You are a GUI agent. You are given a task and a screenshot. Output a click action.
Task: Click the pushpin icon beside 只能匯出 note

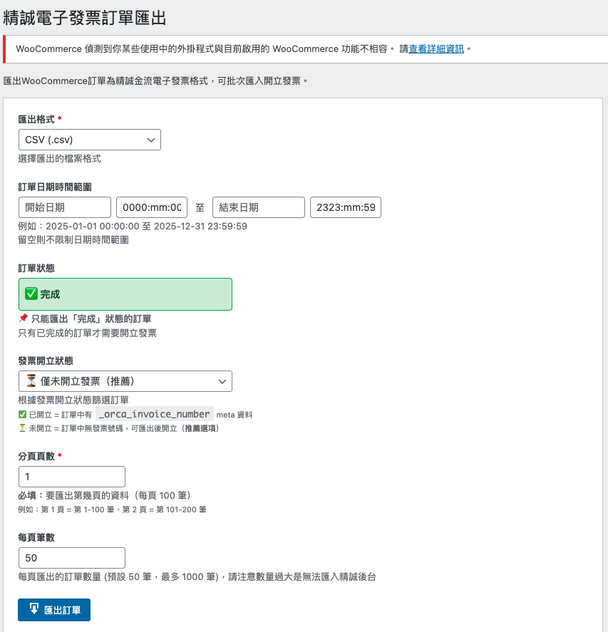pyautogui.click(x=23, y=318)
